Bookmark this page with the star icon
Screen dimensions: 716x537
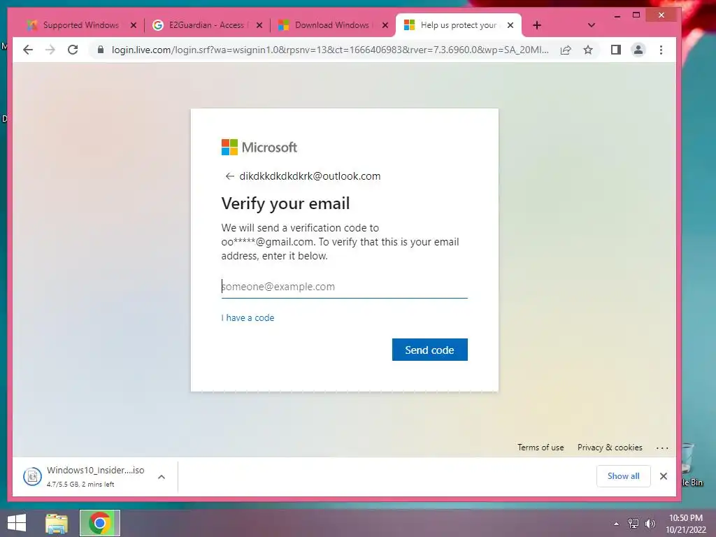tap(588, 50)
